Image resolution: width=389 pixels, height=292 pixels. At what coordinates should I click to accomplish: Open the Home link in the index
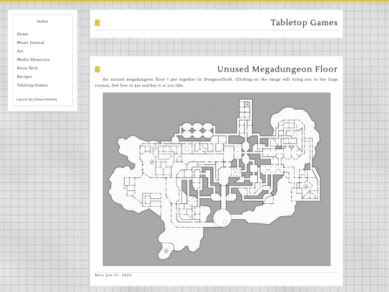[x=22, y=34]
